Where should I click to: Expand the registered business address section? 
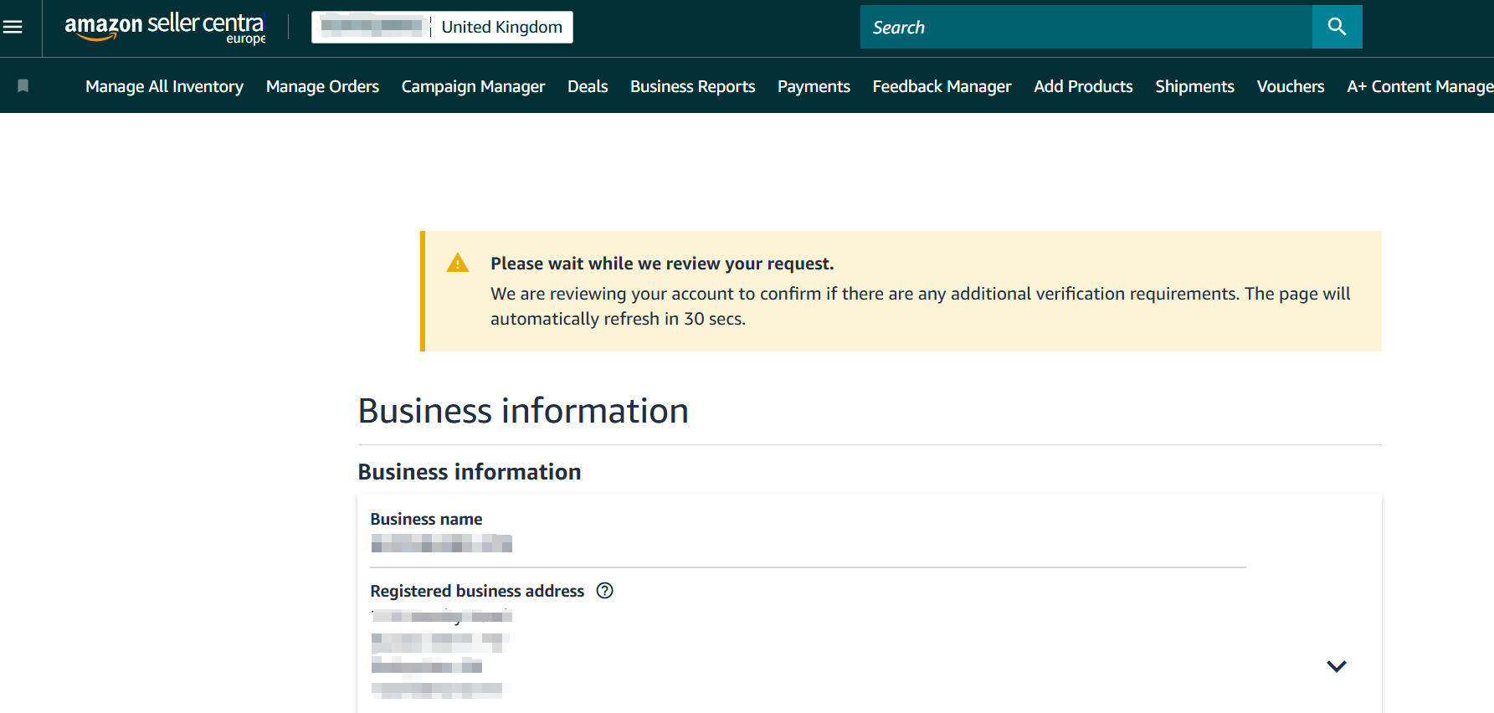pyautogui.click(x=1336, y=666)
